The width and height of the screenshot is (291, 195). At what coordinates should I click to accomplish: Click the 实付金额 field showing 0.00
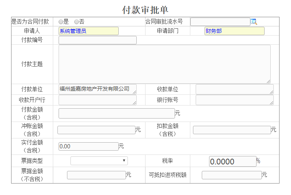click(88, 146)
